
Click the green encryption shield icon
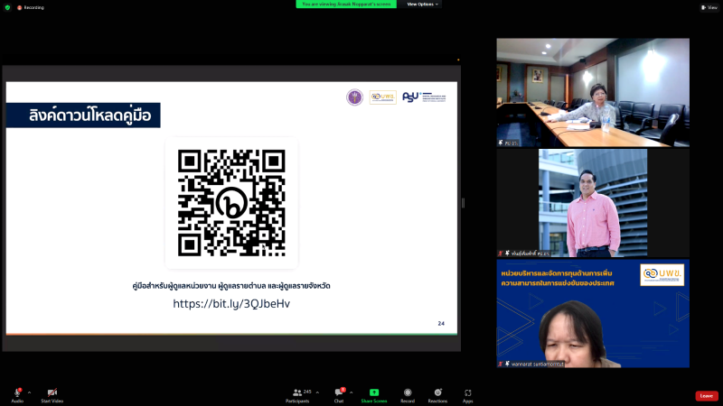(x=7, y=7)
